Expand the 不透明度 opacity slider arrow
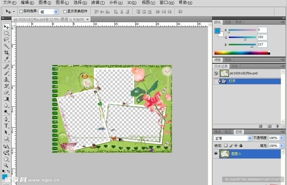Viewport: 287px width, 185px height. pyautogui.click(x=282, y=138)
